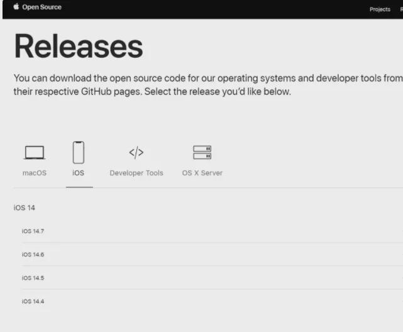Image resolution: width=403 pixels, height=332 pixels.
Task: Select the OS X Server icon
Action: coord(202,152)
